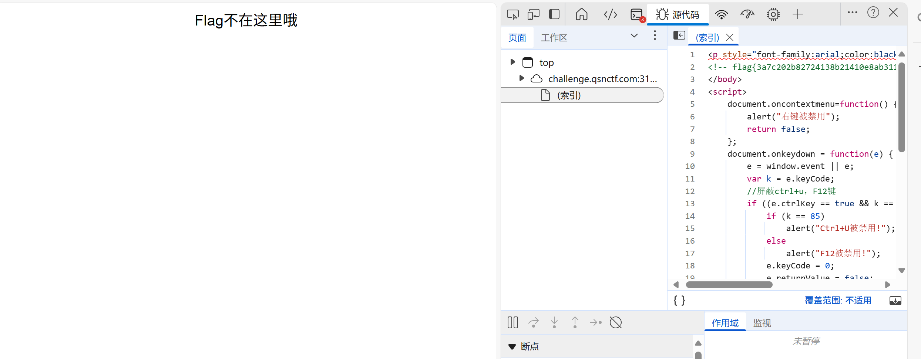Click the Flag不在这里哦 page text
921x359 pixels.
click(x=246, y=20)
